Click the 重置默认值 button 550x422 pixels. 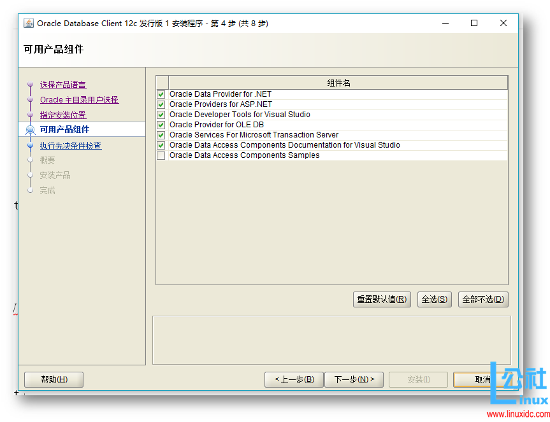coord(382,299)
